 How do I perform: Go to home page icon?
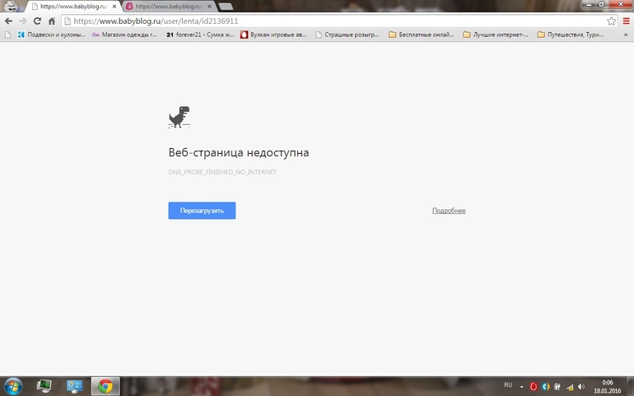pos(52,21)
